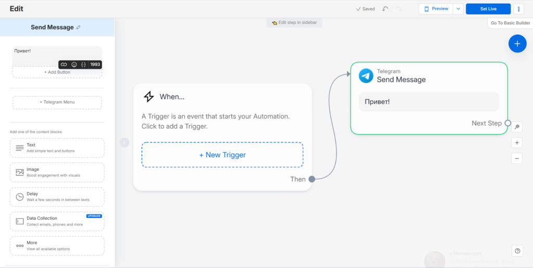Click the More block three-circles icon
The image size is (533, 268).
click(x=20, y=246)
